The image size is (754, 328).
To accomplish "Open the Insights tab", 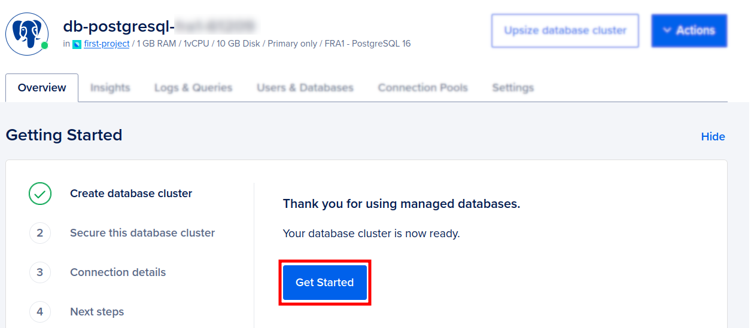I will pos(110,88).
